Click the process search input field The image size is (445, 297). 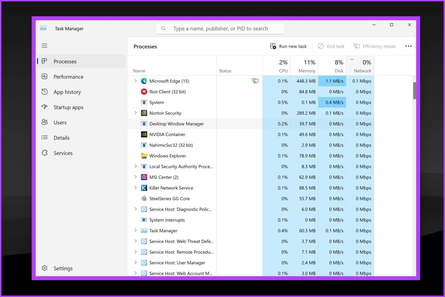[220, 29]
